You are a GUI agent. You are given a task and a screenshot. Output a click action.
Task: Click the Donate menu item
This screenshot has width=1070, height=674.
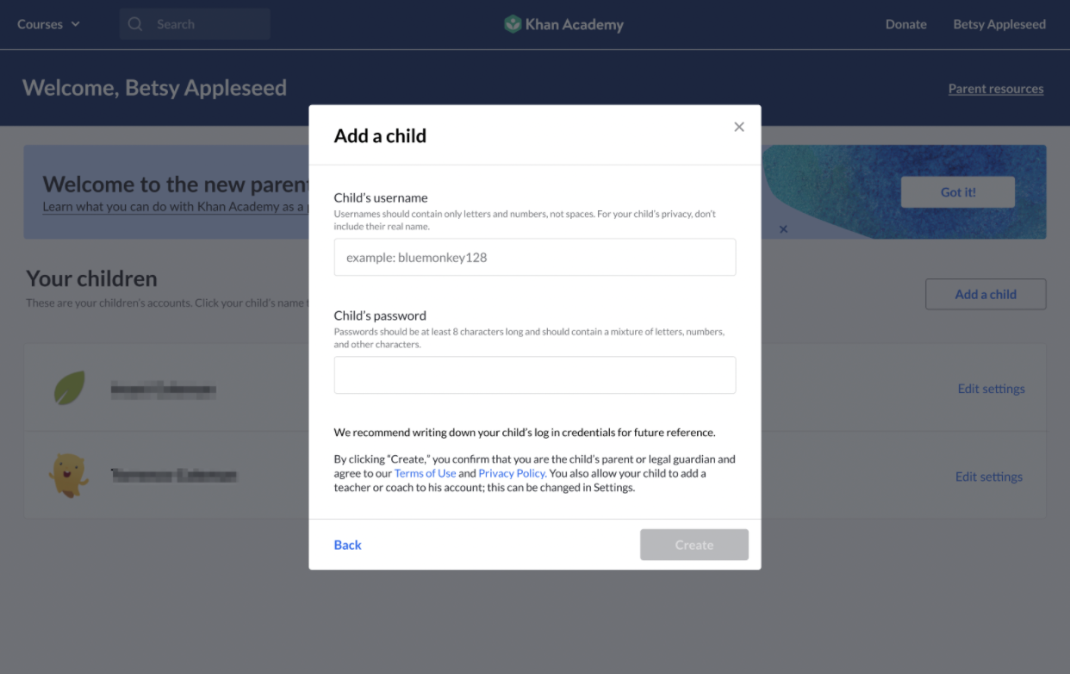pyautogui.click(x=905, y=24)
